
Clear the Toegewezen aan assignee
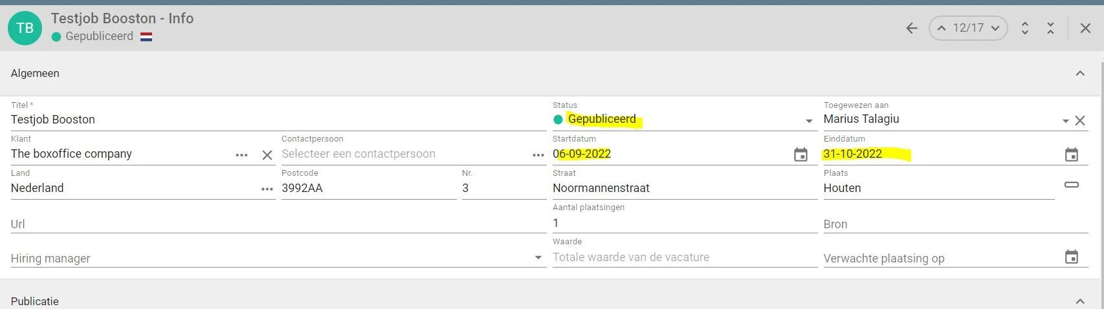tap(1080, 120)
